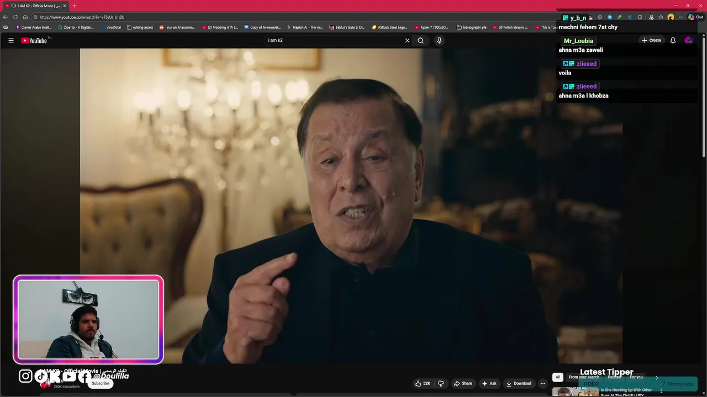Open the editing assets bookmark folder
The height and width of the screenshot is (397, 707).
140,27
